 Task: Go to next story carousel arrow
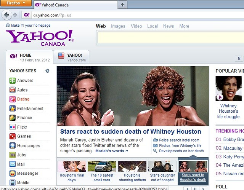203,188
